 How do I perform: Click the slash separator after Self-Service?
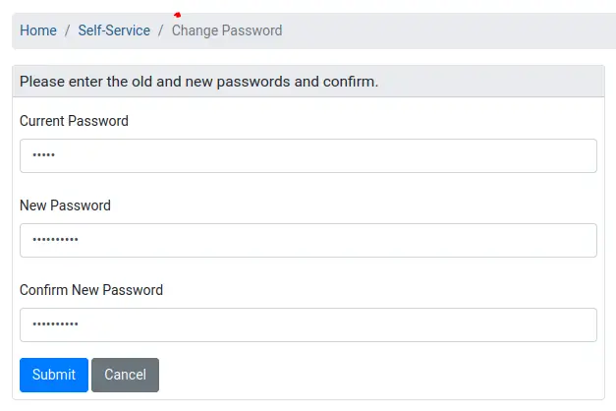coord(161,30)
